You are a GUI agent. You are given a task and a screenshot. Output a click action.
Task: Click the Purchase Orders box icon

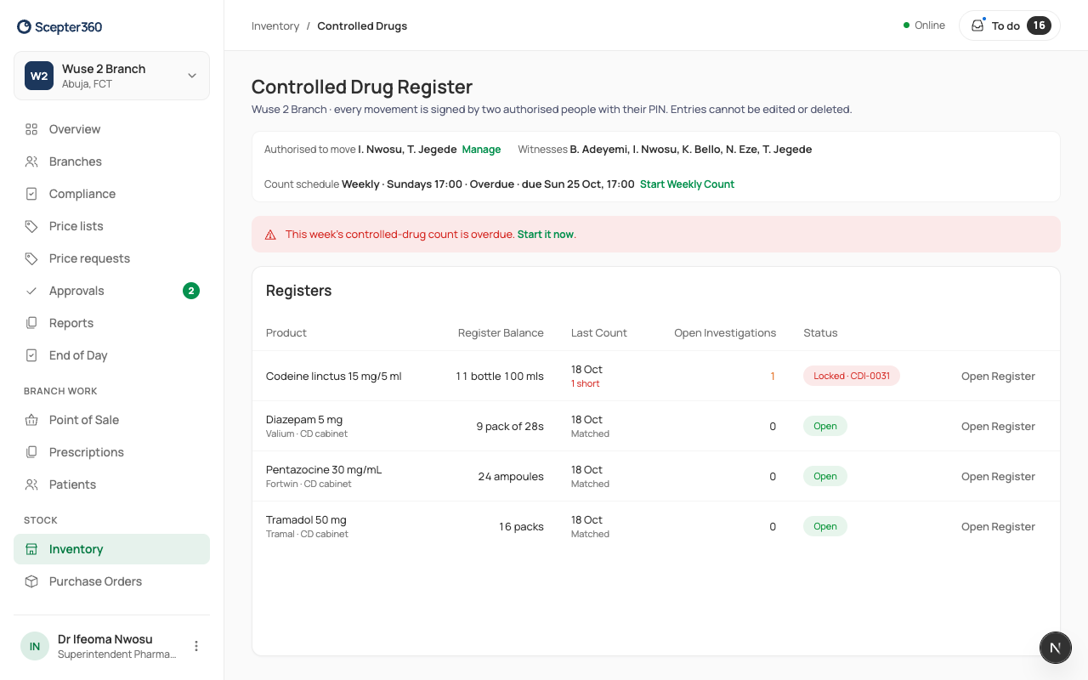tap(31, 581)
